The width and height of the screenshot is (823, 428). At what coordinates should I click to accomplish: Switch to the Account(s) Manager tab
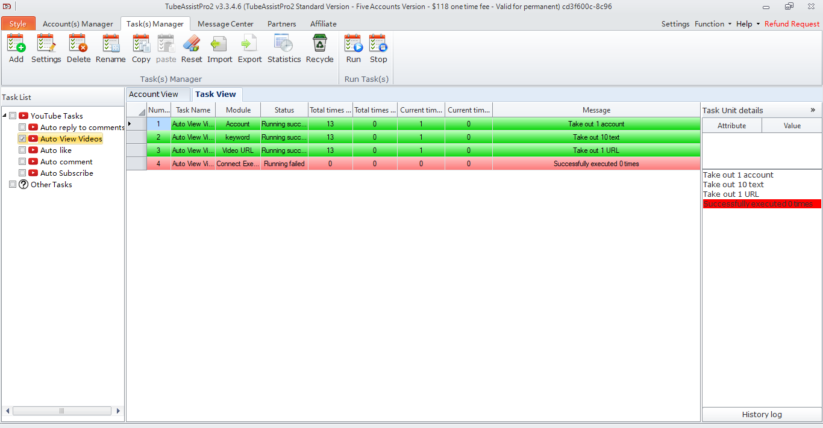[x=78, y=24]
